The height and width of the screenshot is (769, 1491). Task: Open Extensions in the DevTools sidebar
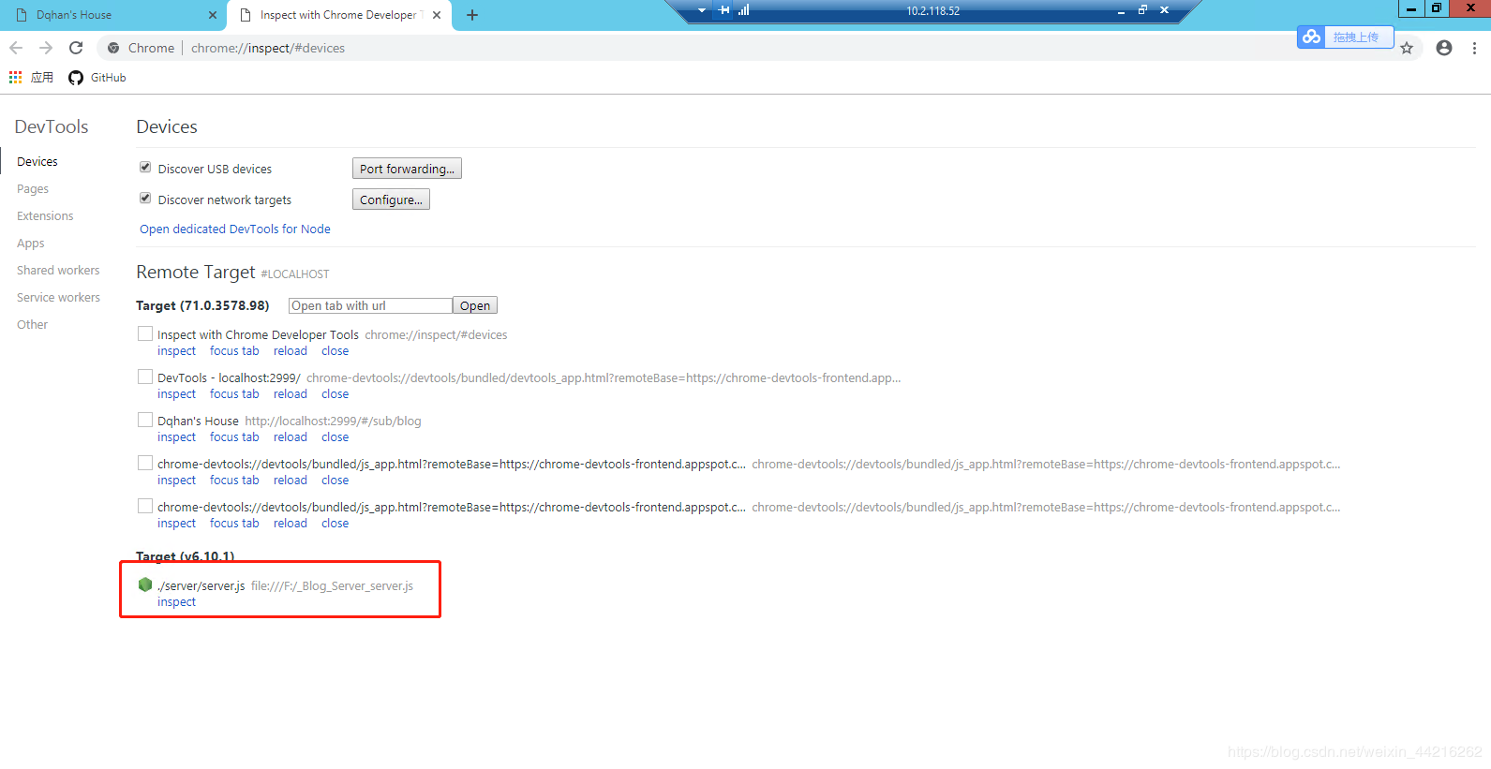click(45, 216)
